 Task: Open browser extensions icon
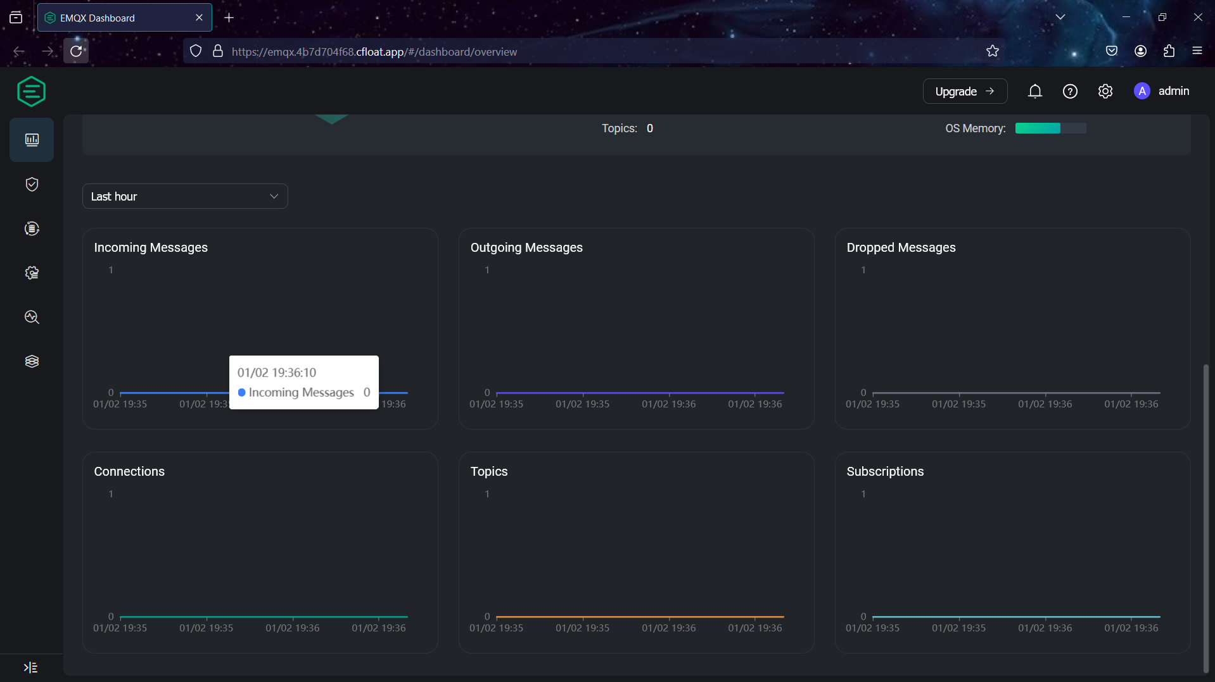tap(1169, 51)
